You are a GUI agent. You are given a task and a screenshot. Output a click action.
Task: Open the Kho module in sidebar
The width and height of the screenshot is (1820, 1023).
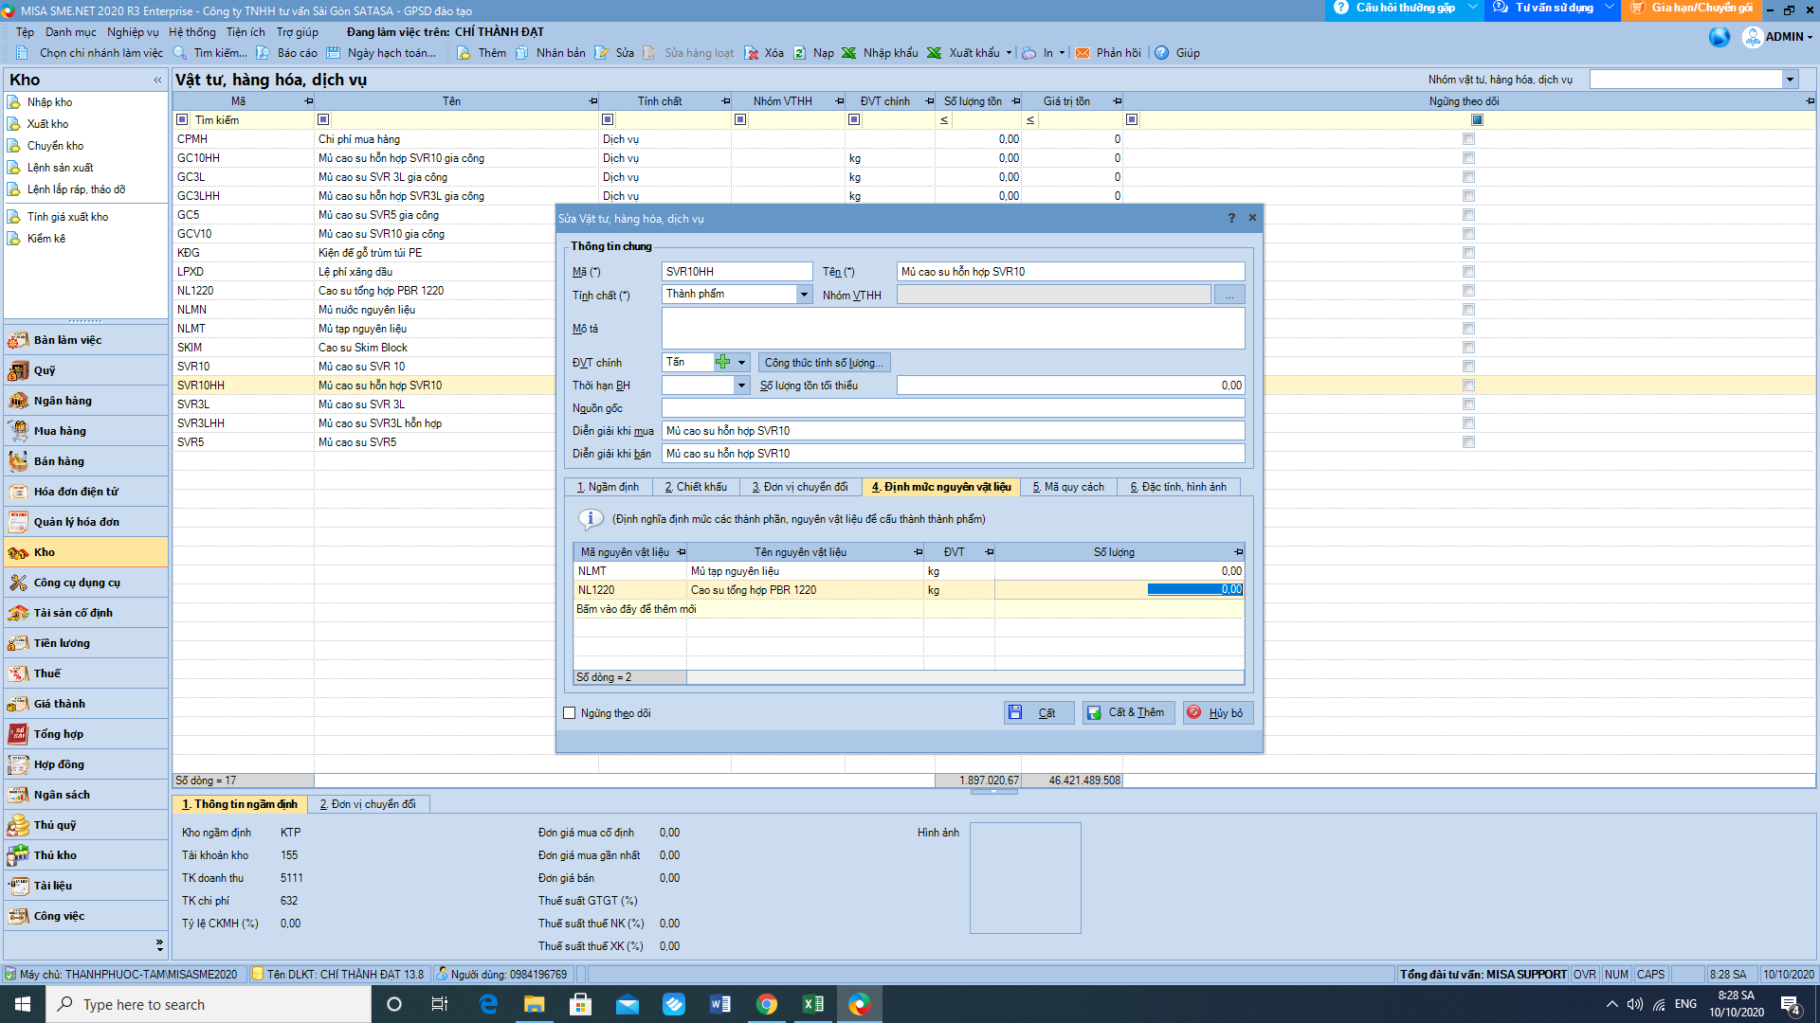click(45, 552)
